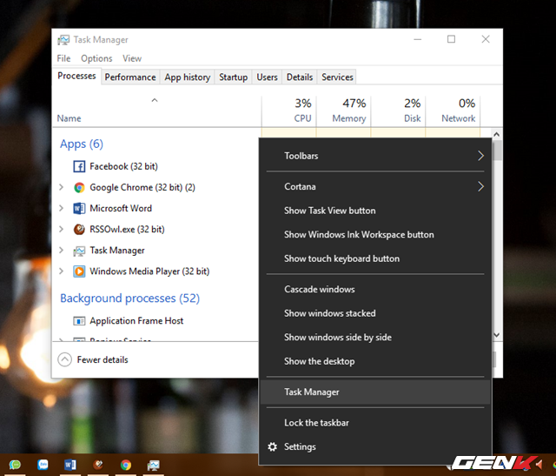Switch to the Details tab
This screenshot has height=476, width=556.
[300, 77]
